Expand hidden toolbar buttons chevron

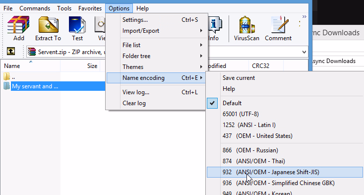304,17
